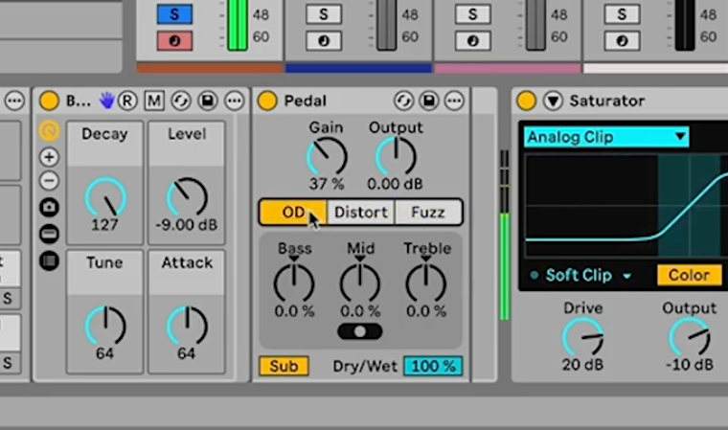
Task: Click the Bass EQ knob
Action: tap(294, 283)
